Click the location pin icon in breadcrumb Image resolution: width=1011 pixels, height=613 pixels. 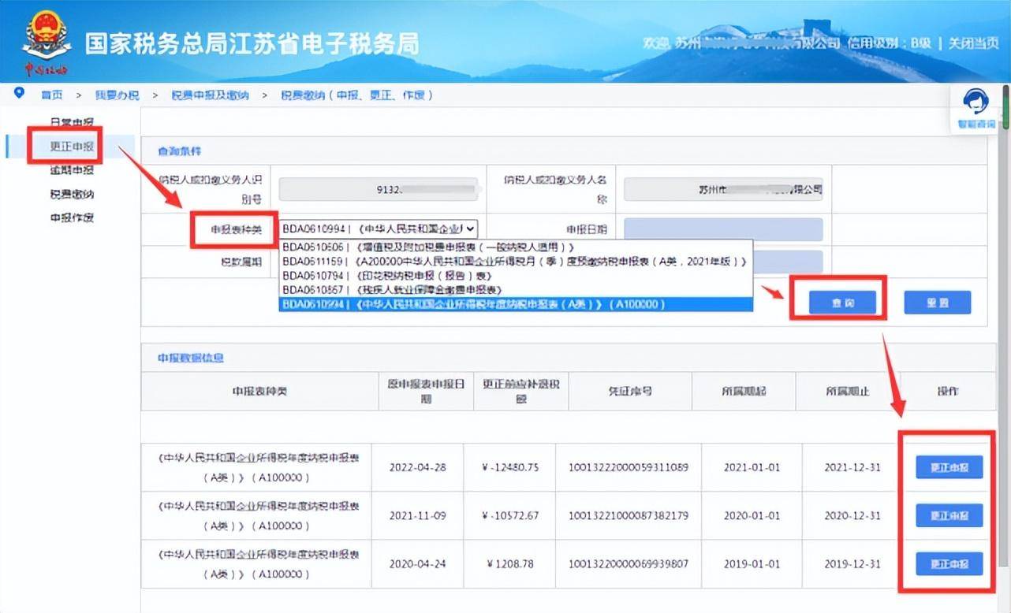pos(20,94)
